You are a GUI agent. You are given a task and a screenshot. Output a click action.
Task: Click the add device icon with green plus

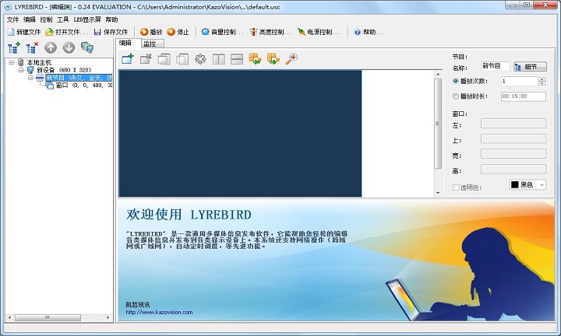point(14,47)
